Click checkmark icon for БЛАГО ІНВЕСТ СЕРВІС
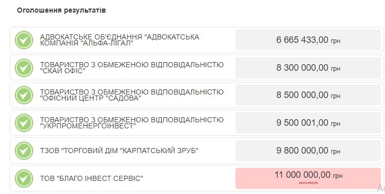Image resolution: width=385 pixels, height=194 pixels. (x=24, y=178)
